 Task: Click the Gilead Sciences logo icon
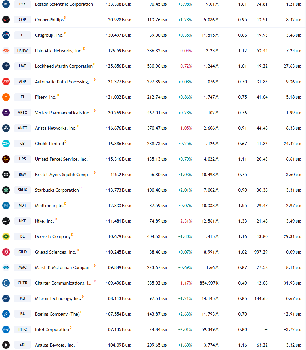pyautogui.click(x=6, y=252)
